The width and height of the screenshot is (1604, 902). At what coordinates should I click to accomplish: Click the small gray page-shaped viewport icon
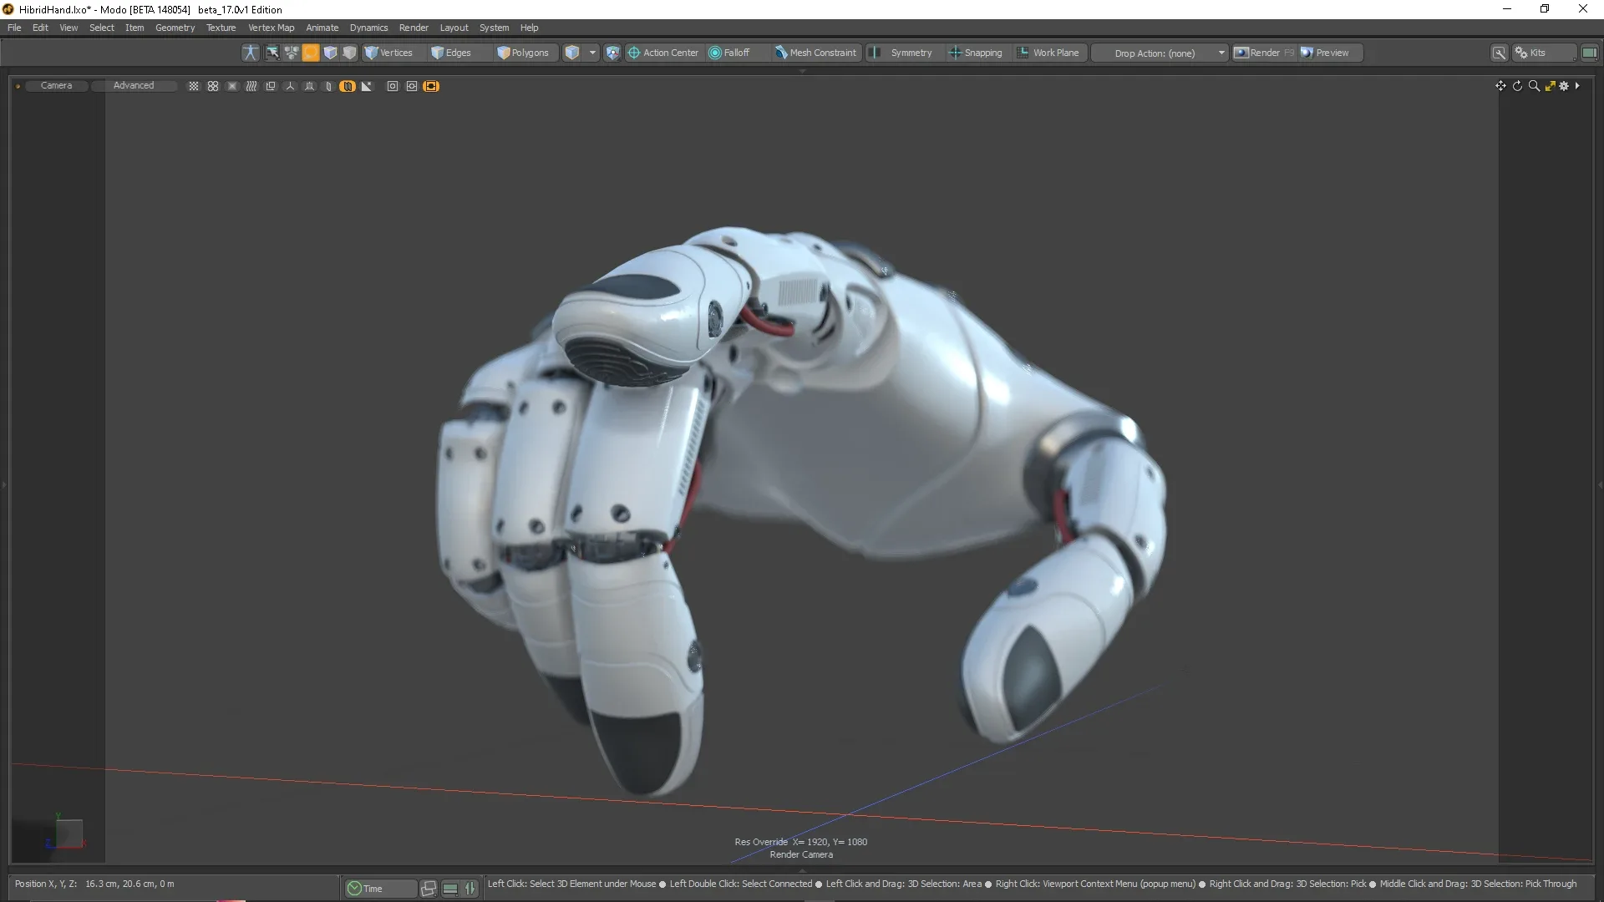(328, 86)
